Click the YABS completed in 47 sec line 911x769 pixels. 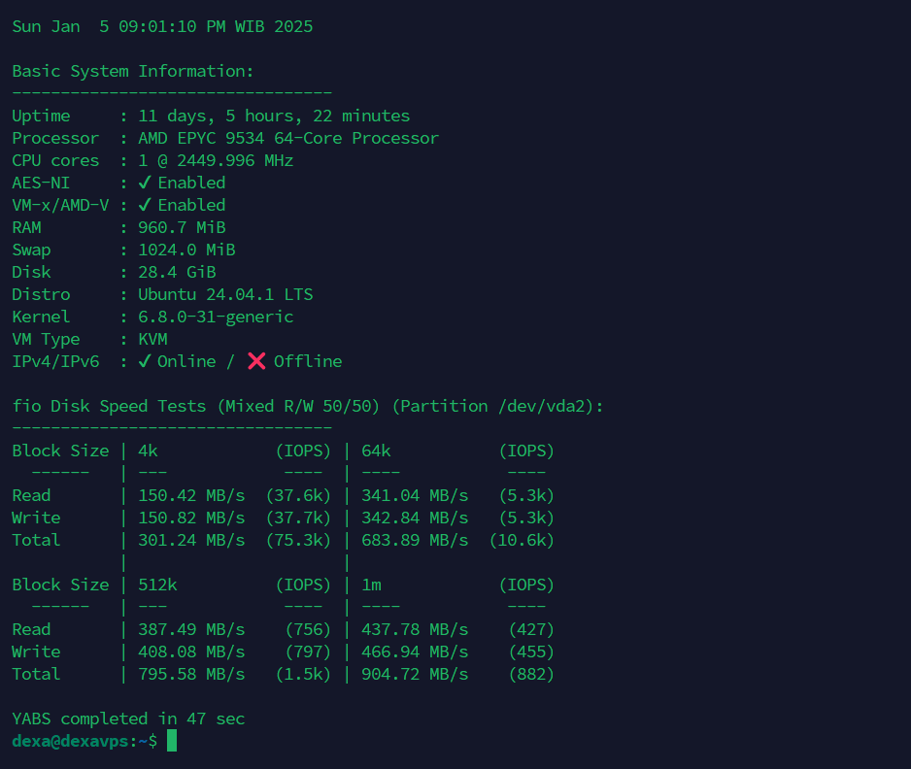(x=128, y=719)
